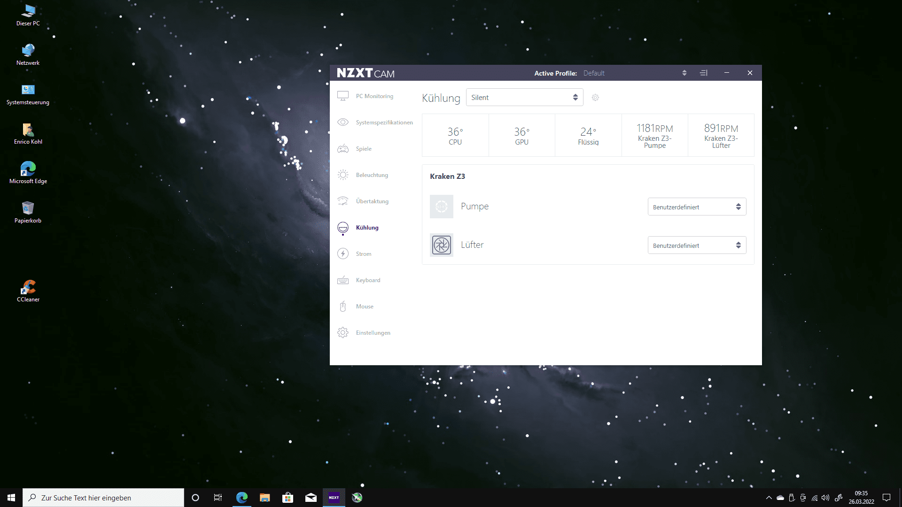
Task: Open Task View in taskbar
Action: click(x=218, y=498)
